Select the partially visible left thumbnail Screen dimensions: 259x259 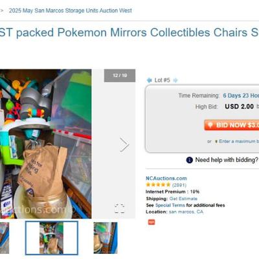(5, 238)
